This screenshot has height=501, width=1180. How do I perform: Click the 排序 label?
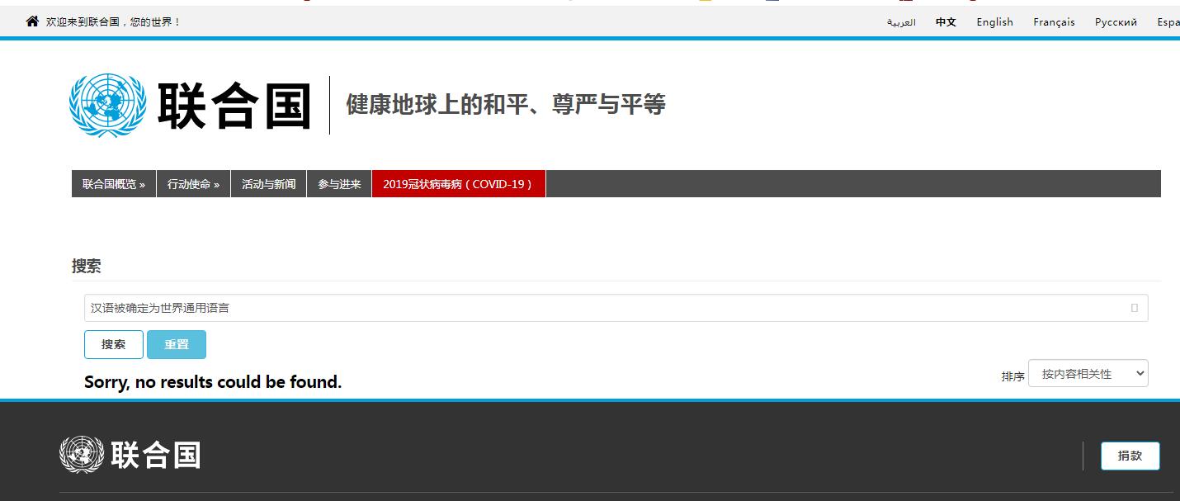tap(1012, 376)
